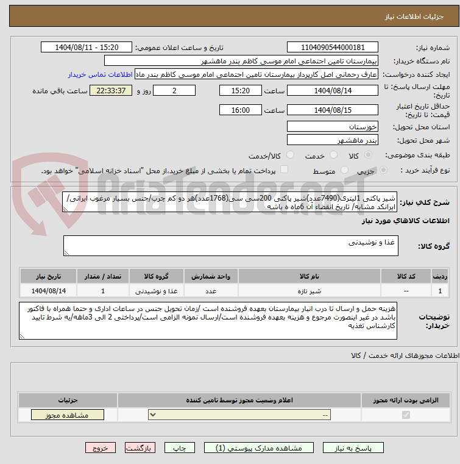Click the 1404/08/14 date cell in table

coord(48,291)
